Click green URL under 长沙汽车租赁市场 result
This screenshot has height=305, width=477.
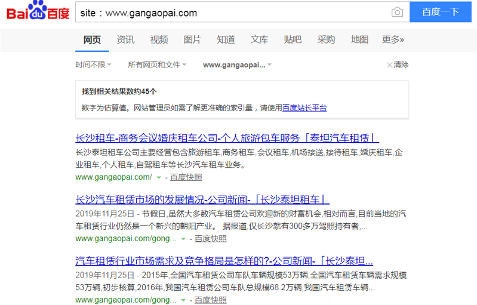click(126, 238)
